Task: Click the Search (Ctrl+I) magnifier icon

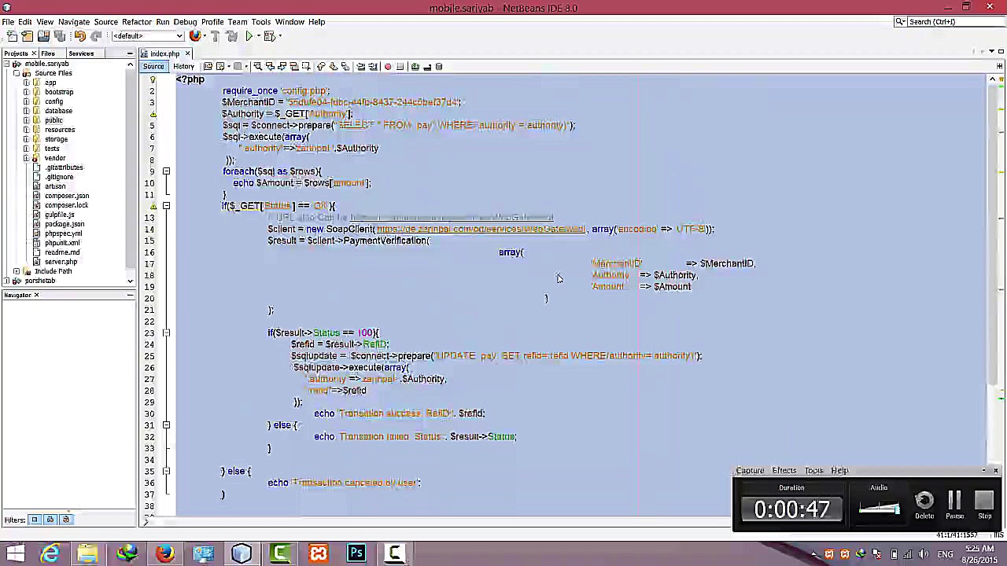Action: coord(900,22)
